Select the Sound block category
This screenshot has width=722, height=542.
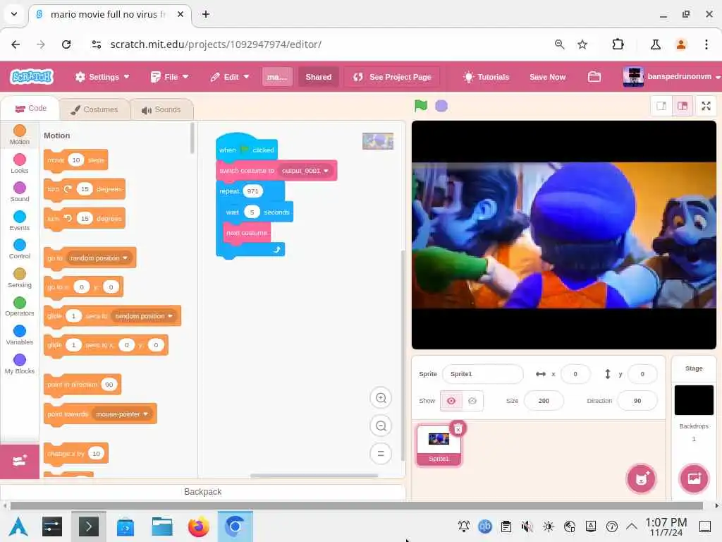coord(19,192)
